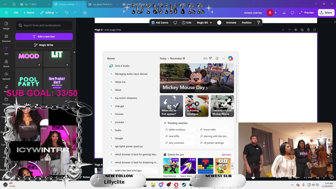Click the regenerate icon beside Ask Canva
Image resolution: width=336 pixels, height=189 pixels.
(175, 23)
